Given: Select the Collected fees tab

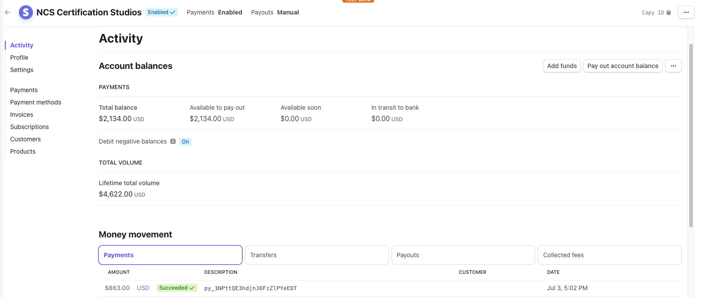Looking at the screenshot, I should [609, 255].
